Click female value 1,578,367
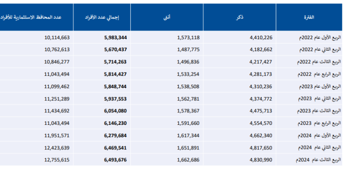 tap(188, 111)
